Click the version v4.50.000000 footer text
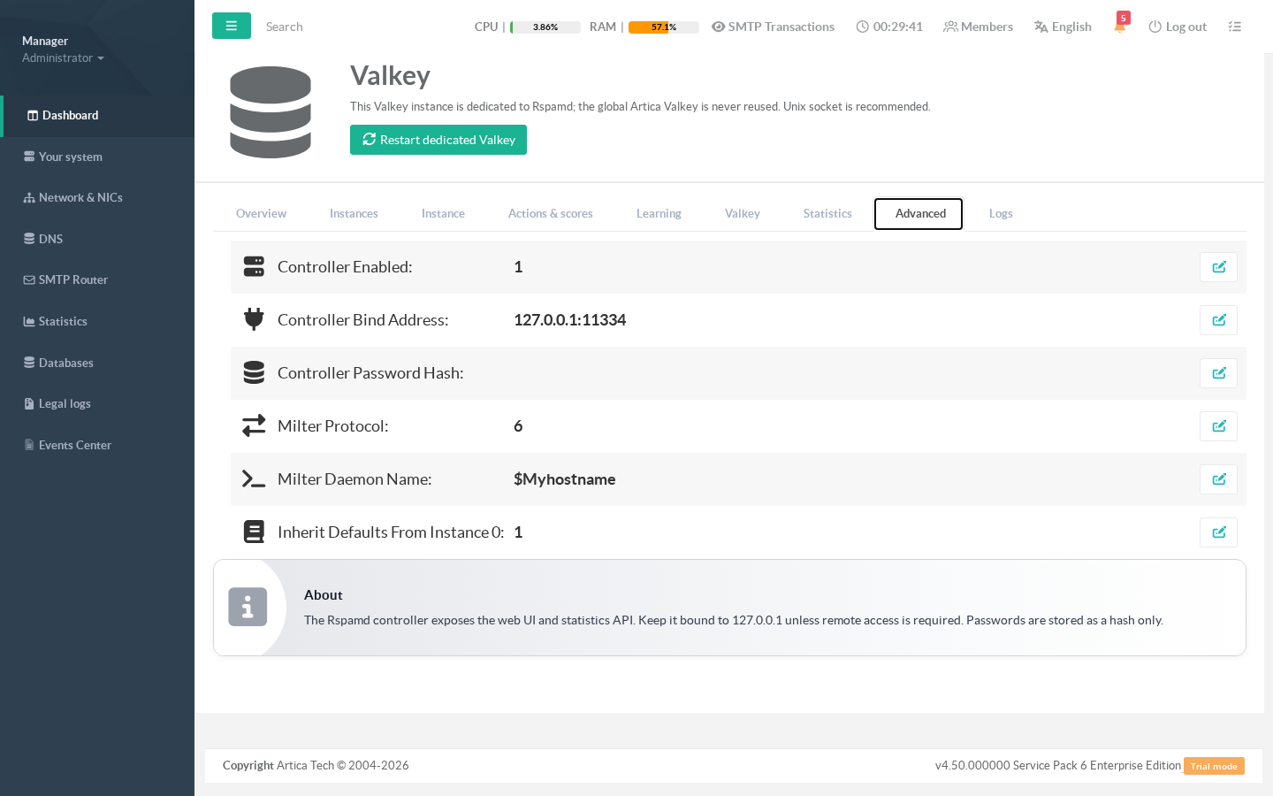This screenshot has width=1273, height=796. [x=1058, y=766]
